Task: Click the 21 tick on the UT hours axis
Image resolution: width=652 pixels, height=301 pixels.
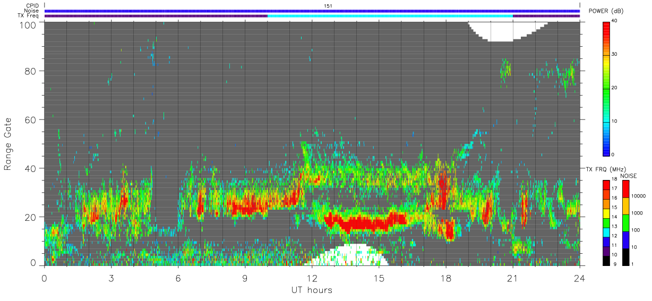Action: 512,278
